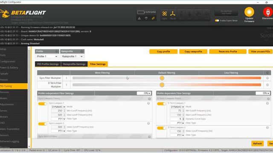The width and height of the screenshot is (273, 153).
Task: Open Gyro Lowpass 2 PT1 filter type dropdown
Action: (58, 131)
